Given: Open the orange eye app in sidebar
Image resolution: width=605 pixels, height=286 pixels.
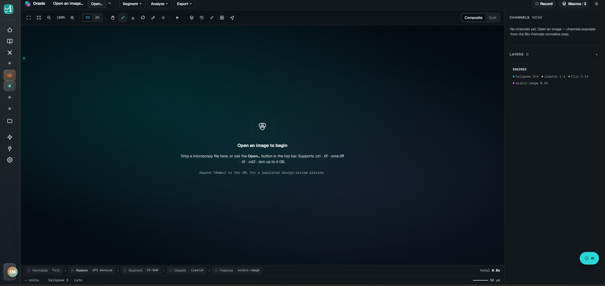Looking at the screenshot, I should coord(10,75).
